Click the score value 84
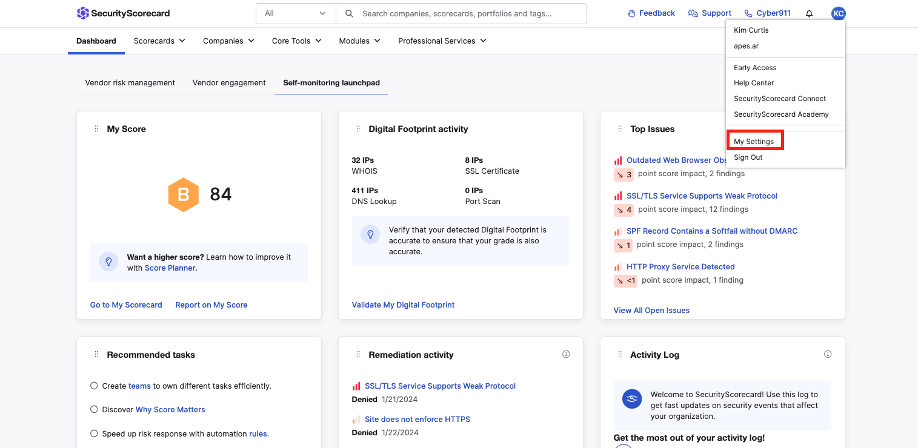 point(221,194)
